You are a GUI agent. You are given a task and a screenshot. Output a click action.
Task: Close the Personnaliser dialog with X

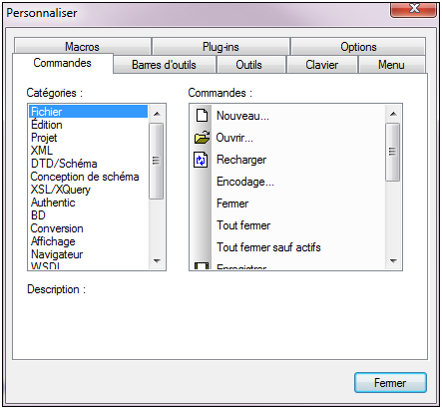tap(413, 9)
